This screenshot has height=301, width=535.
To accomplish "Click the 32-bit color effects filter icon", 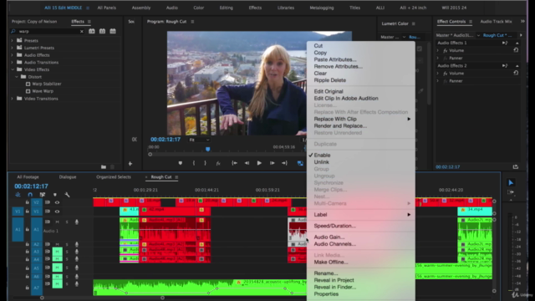I will tap(102, 31).
